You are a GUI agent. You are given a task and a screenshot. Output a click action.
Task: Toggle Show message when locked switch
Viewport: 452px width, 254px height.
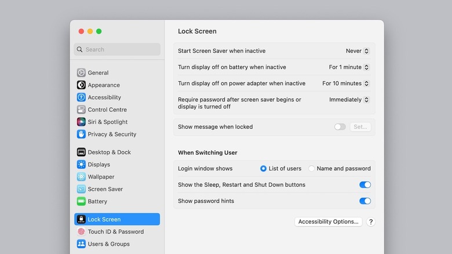click(x=340, y=126)
